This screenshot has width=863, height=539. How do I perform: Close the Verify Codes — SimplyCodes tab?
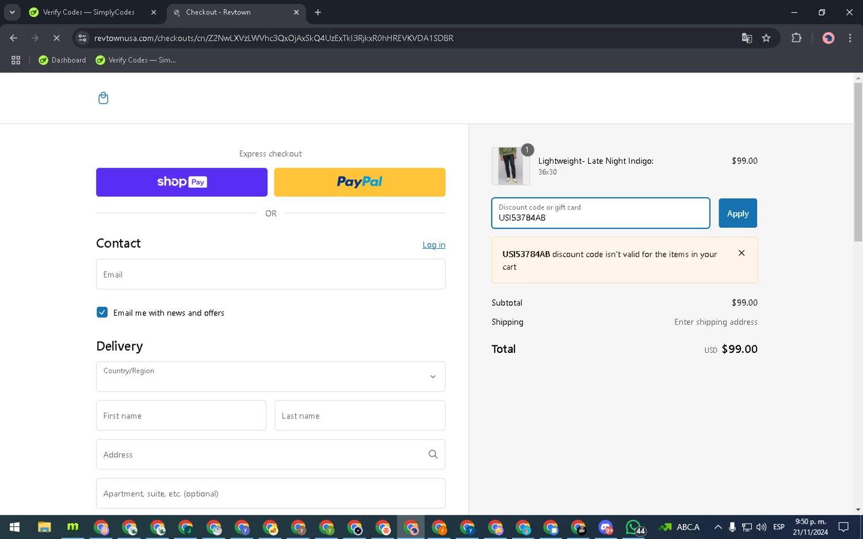154,12
